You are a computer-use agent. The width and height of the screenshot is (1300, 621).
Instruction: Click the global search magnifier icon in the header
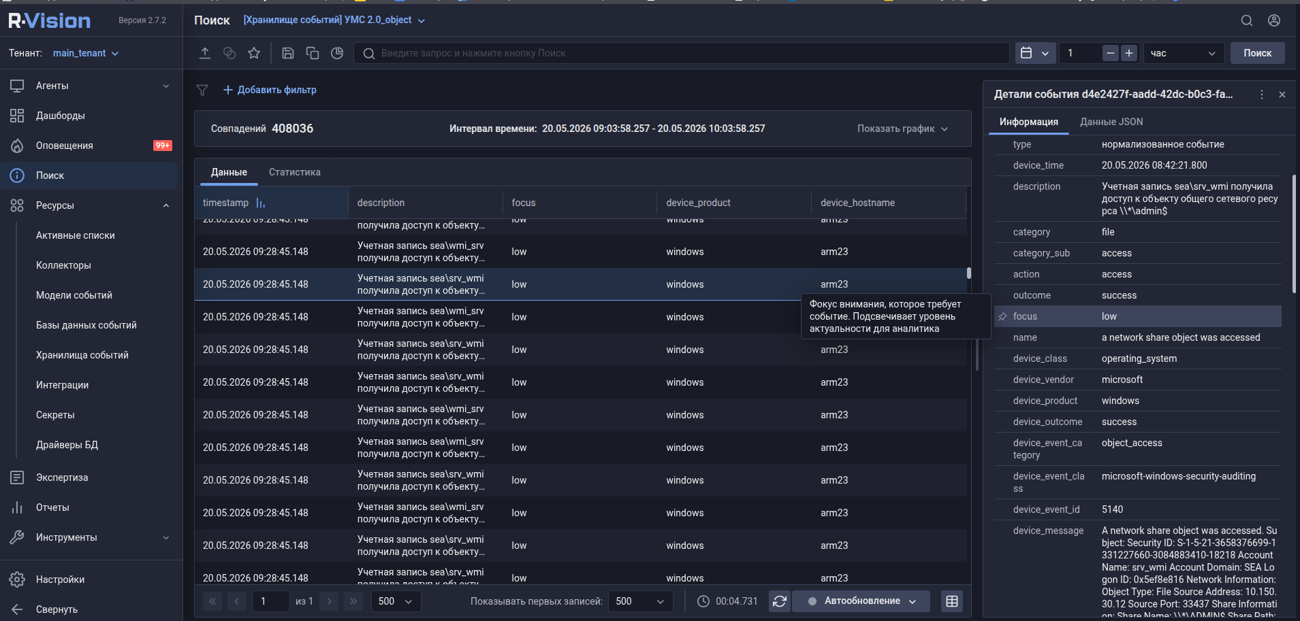pos(1247,20)
